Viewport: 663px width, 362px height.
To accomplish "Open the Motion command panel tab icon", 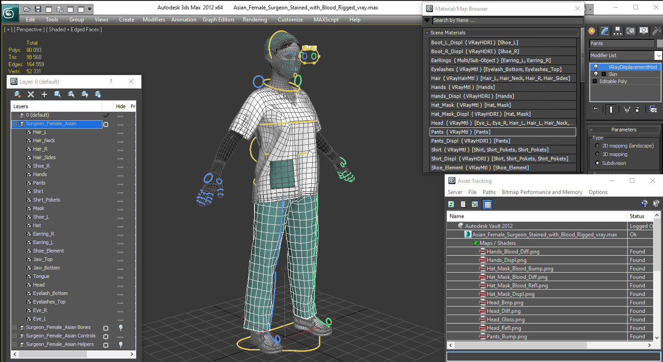I will pyautogui.click(x=631, y=31).
